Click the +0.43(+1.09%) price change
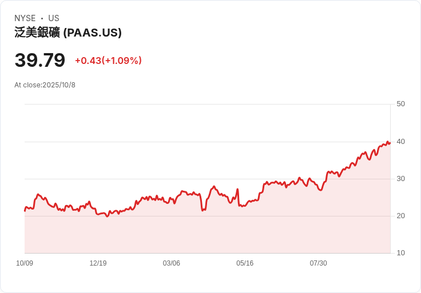Image resolution: width=421 pixels, height=293 pixels. pyautogui.click(x=108, y=61)
